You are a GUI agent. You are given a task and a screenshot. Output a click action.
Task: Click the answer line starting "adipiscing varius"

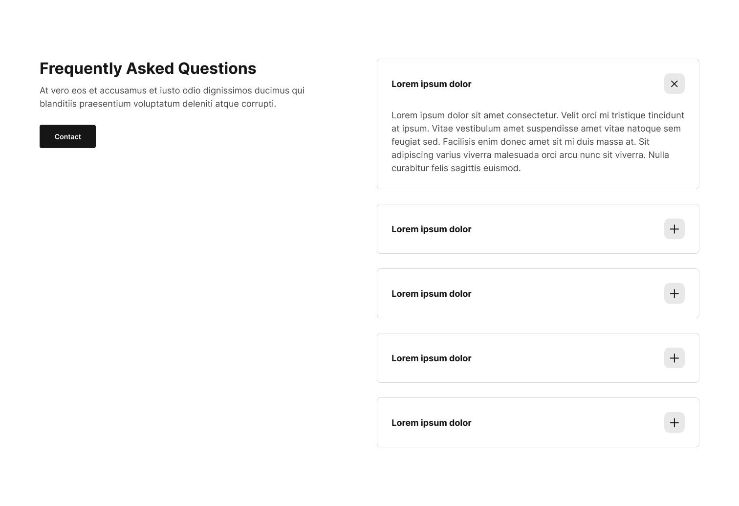click(x=530, y=155)
